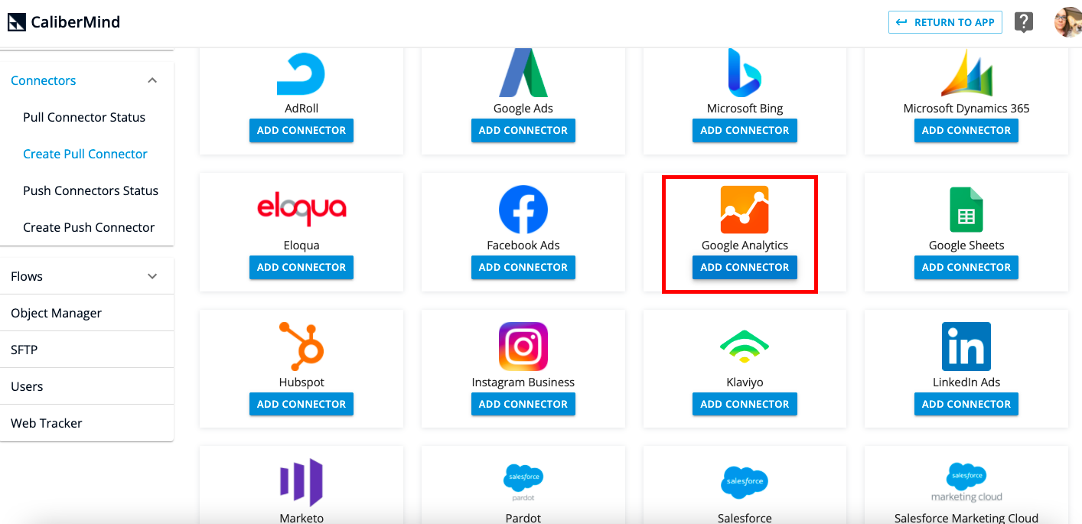
Task: Click the Salesforce Marketing Cloud logo
Action: (966, 483)
